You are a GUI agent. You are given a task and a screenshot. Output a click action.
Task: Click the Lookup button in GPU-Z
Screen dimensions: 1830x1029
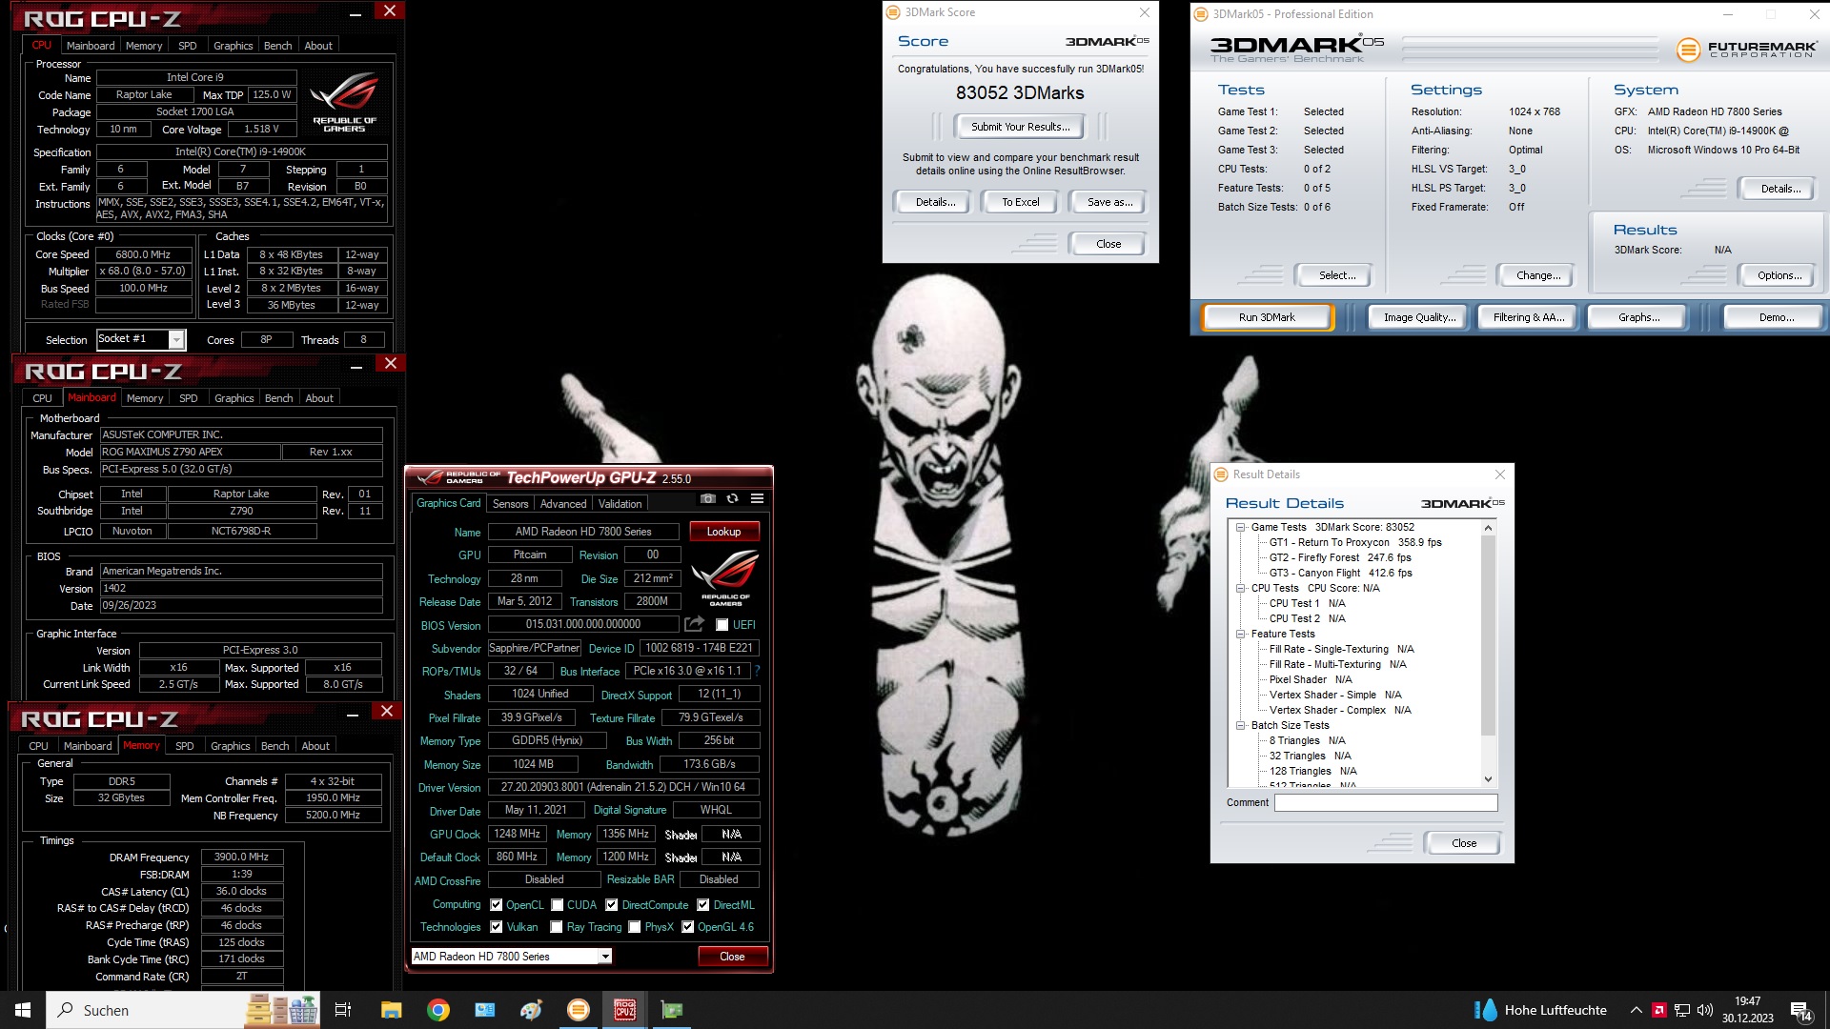723,532
